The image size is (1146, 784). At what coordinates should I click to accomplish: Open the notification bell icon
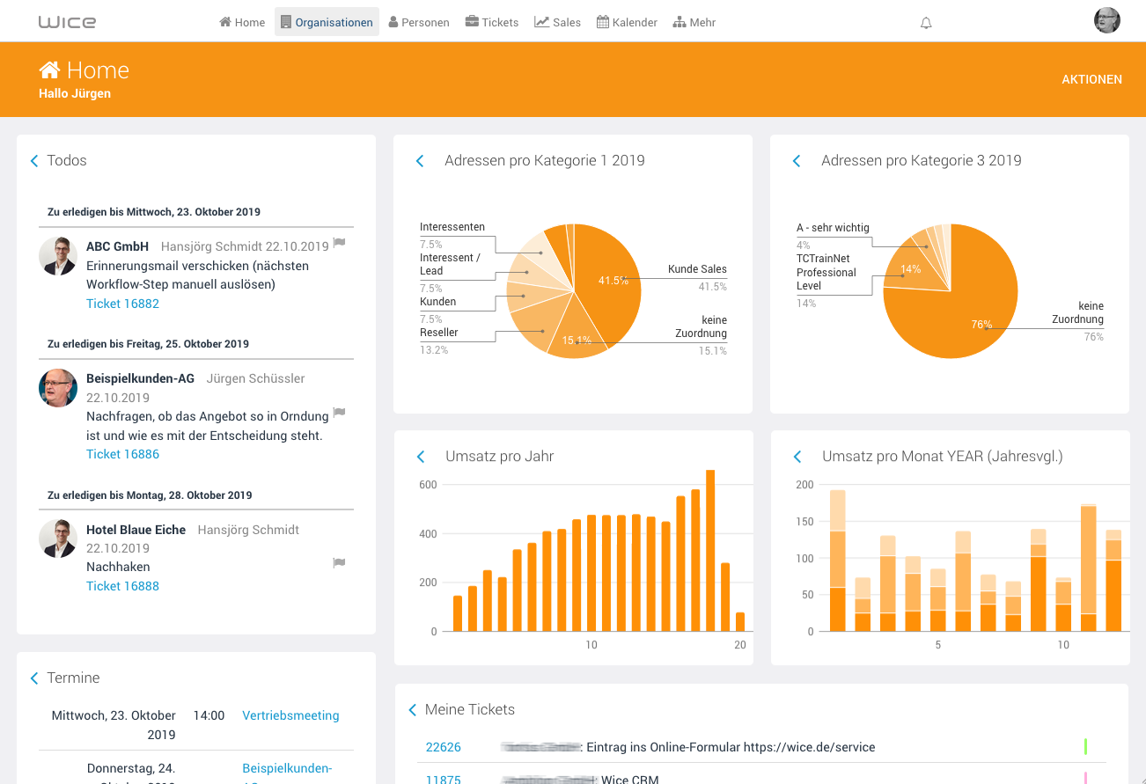(926, 23)
